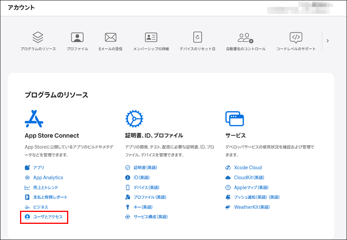Click the waveform icon beside App Analytics
This screenshot has height=240, width=347.
click(x=27, y=178)
